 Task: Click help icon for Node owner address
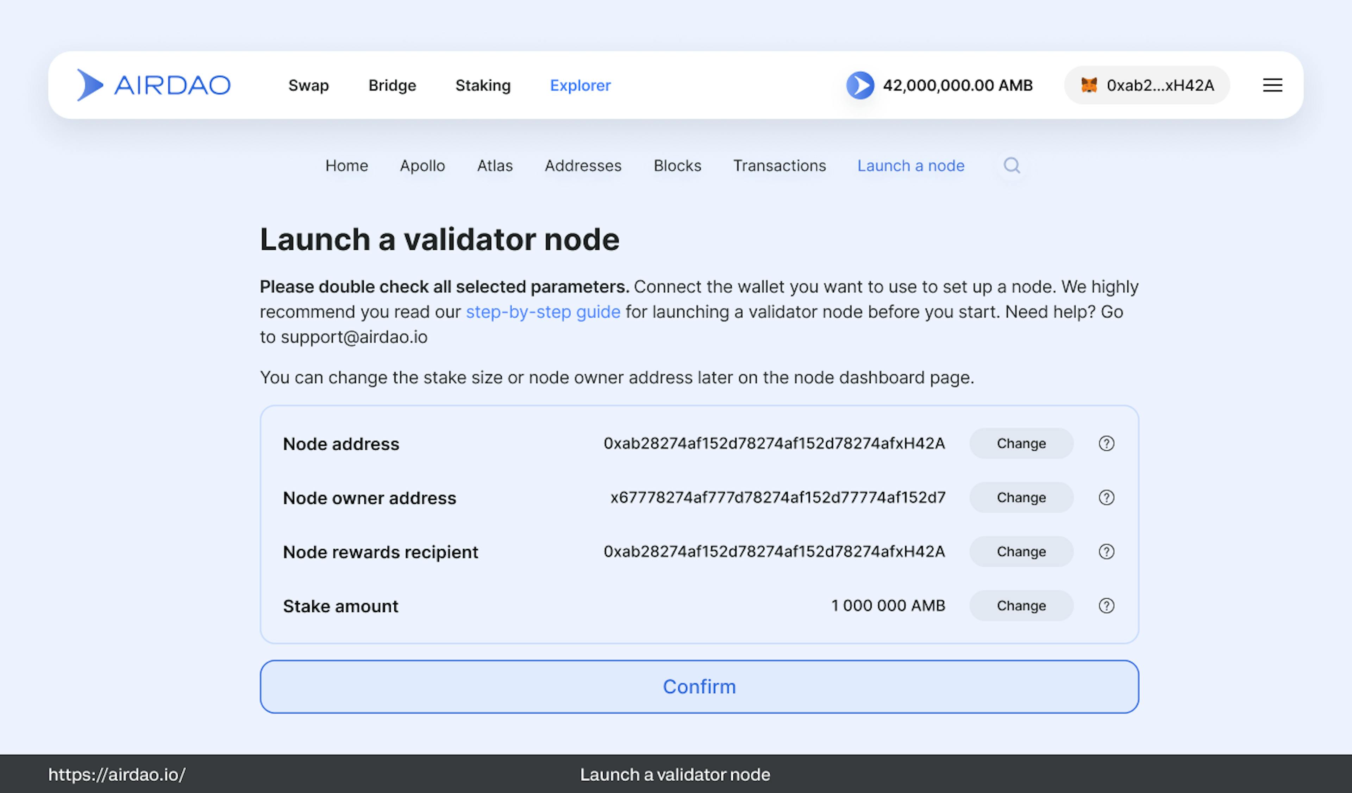point(1106,497)
